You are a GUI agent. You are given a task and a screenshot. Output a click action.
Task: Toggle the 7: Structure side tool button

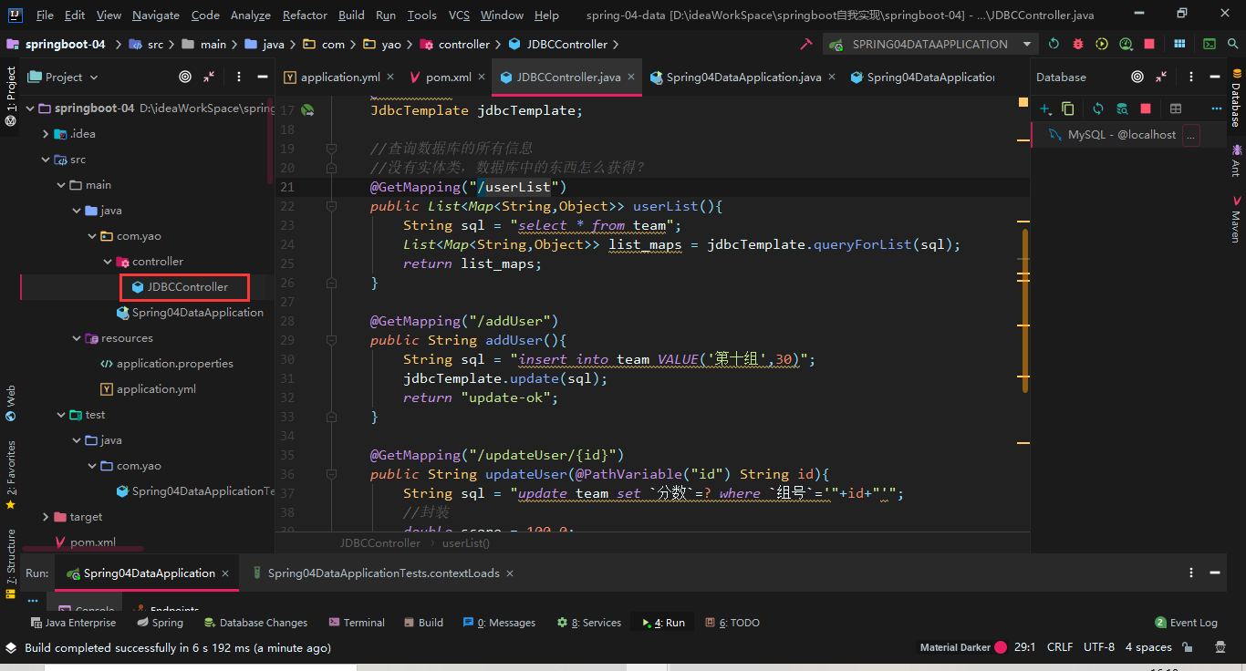11,563
